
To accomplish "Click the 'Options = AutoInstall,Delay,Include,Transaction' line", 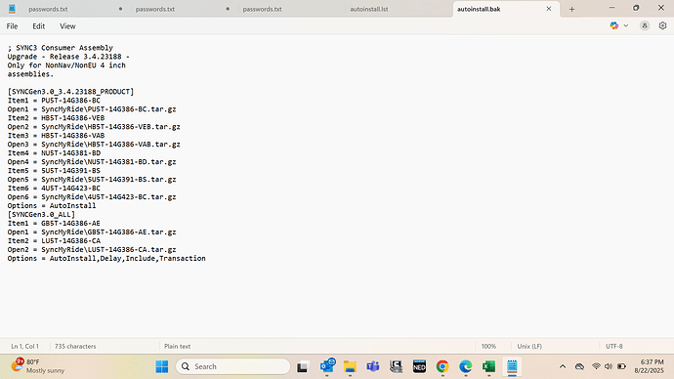I will pos(106,258).
